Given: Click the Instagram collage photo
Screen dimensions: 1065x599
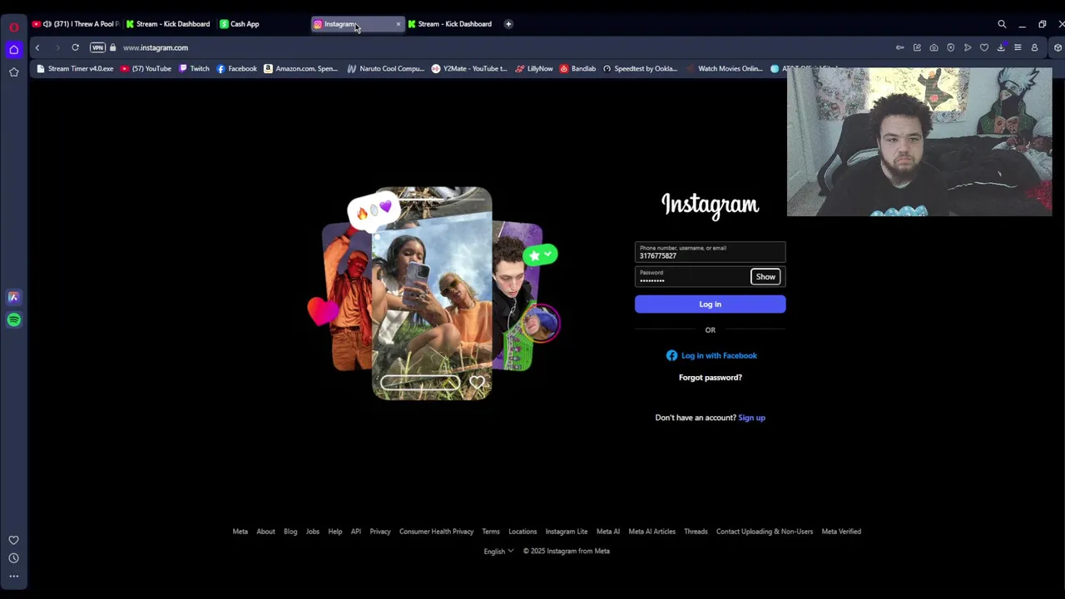Looking at the screenshot, I should tap(433, 293).
